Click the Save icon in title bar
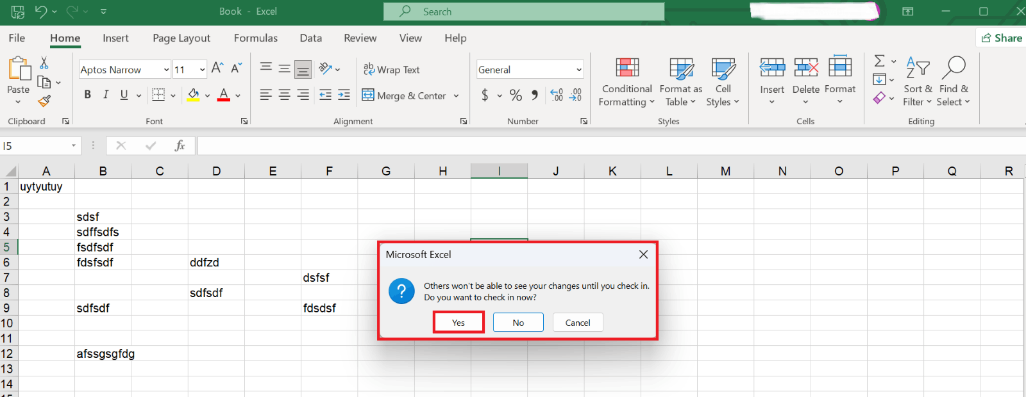 tap(18, 12)
